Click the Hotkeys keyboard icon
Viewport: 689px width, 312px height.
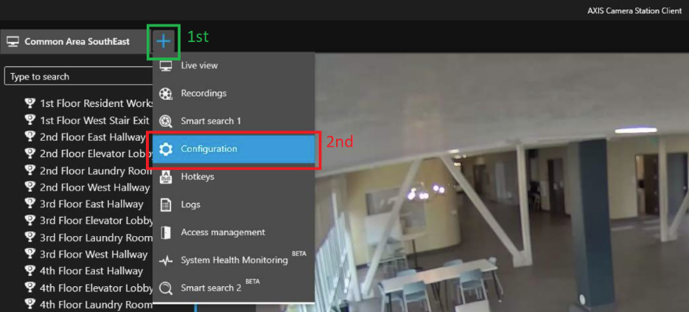tap(166, 177)
